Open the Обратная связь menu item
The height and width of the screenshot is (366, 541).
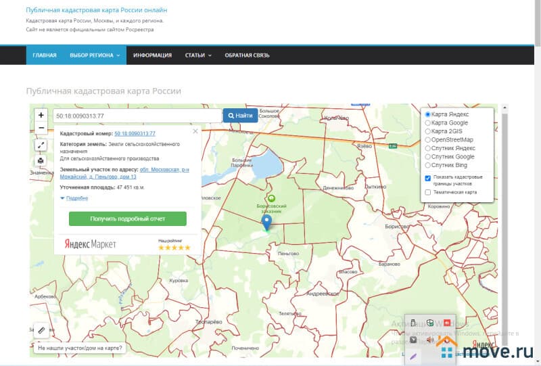pyautogui.click(x=246, y=55)
